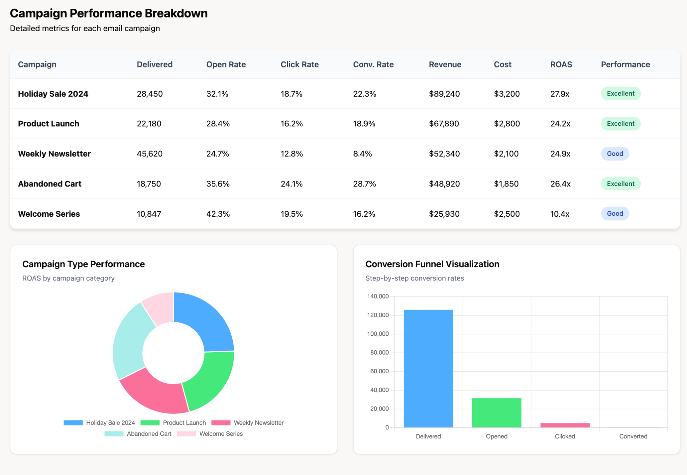Toggle Welcome Series light pink legend swatch

(187, 434)
